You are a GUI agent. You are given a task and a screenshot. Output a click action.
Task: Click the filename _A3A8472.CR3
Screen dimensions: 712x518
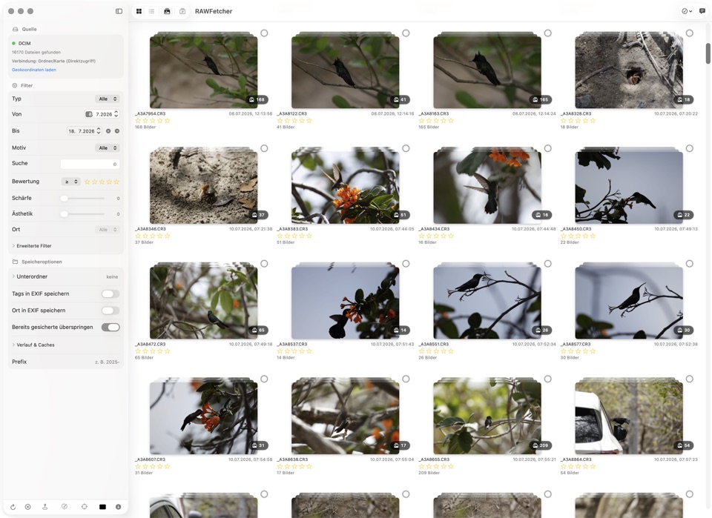pos(151,345)
